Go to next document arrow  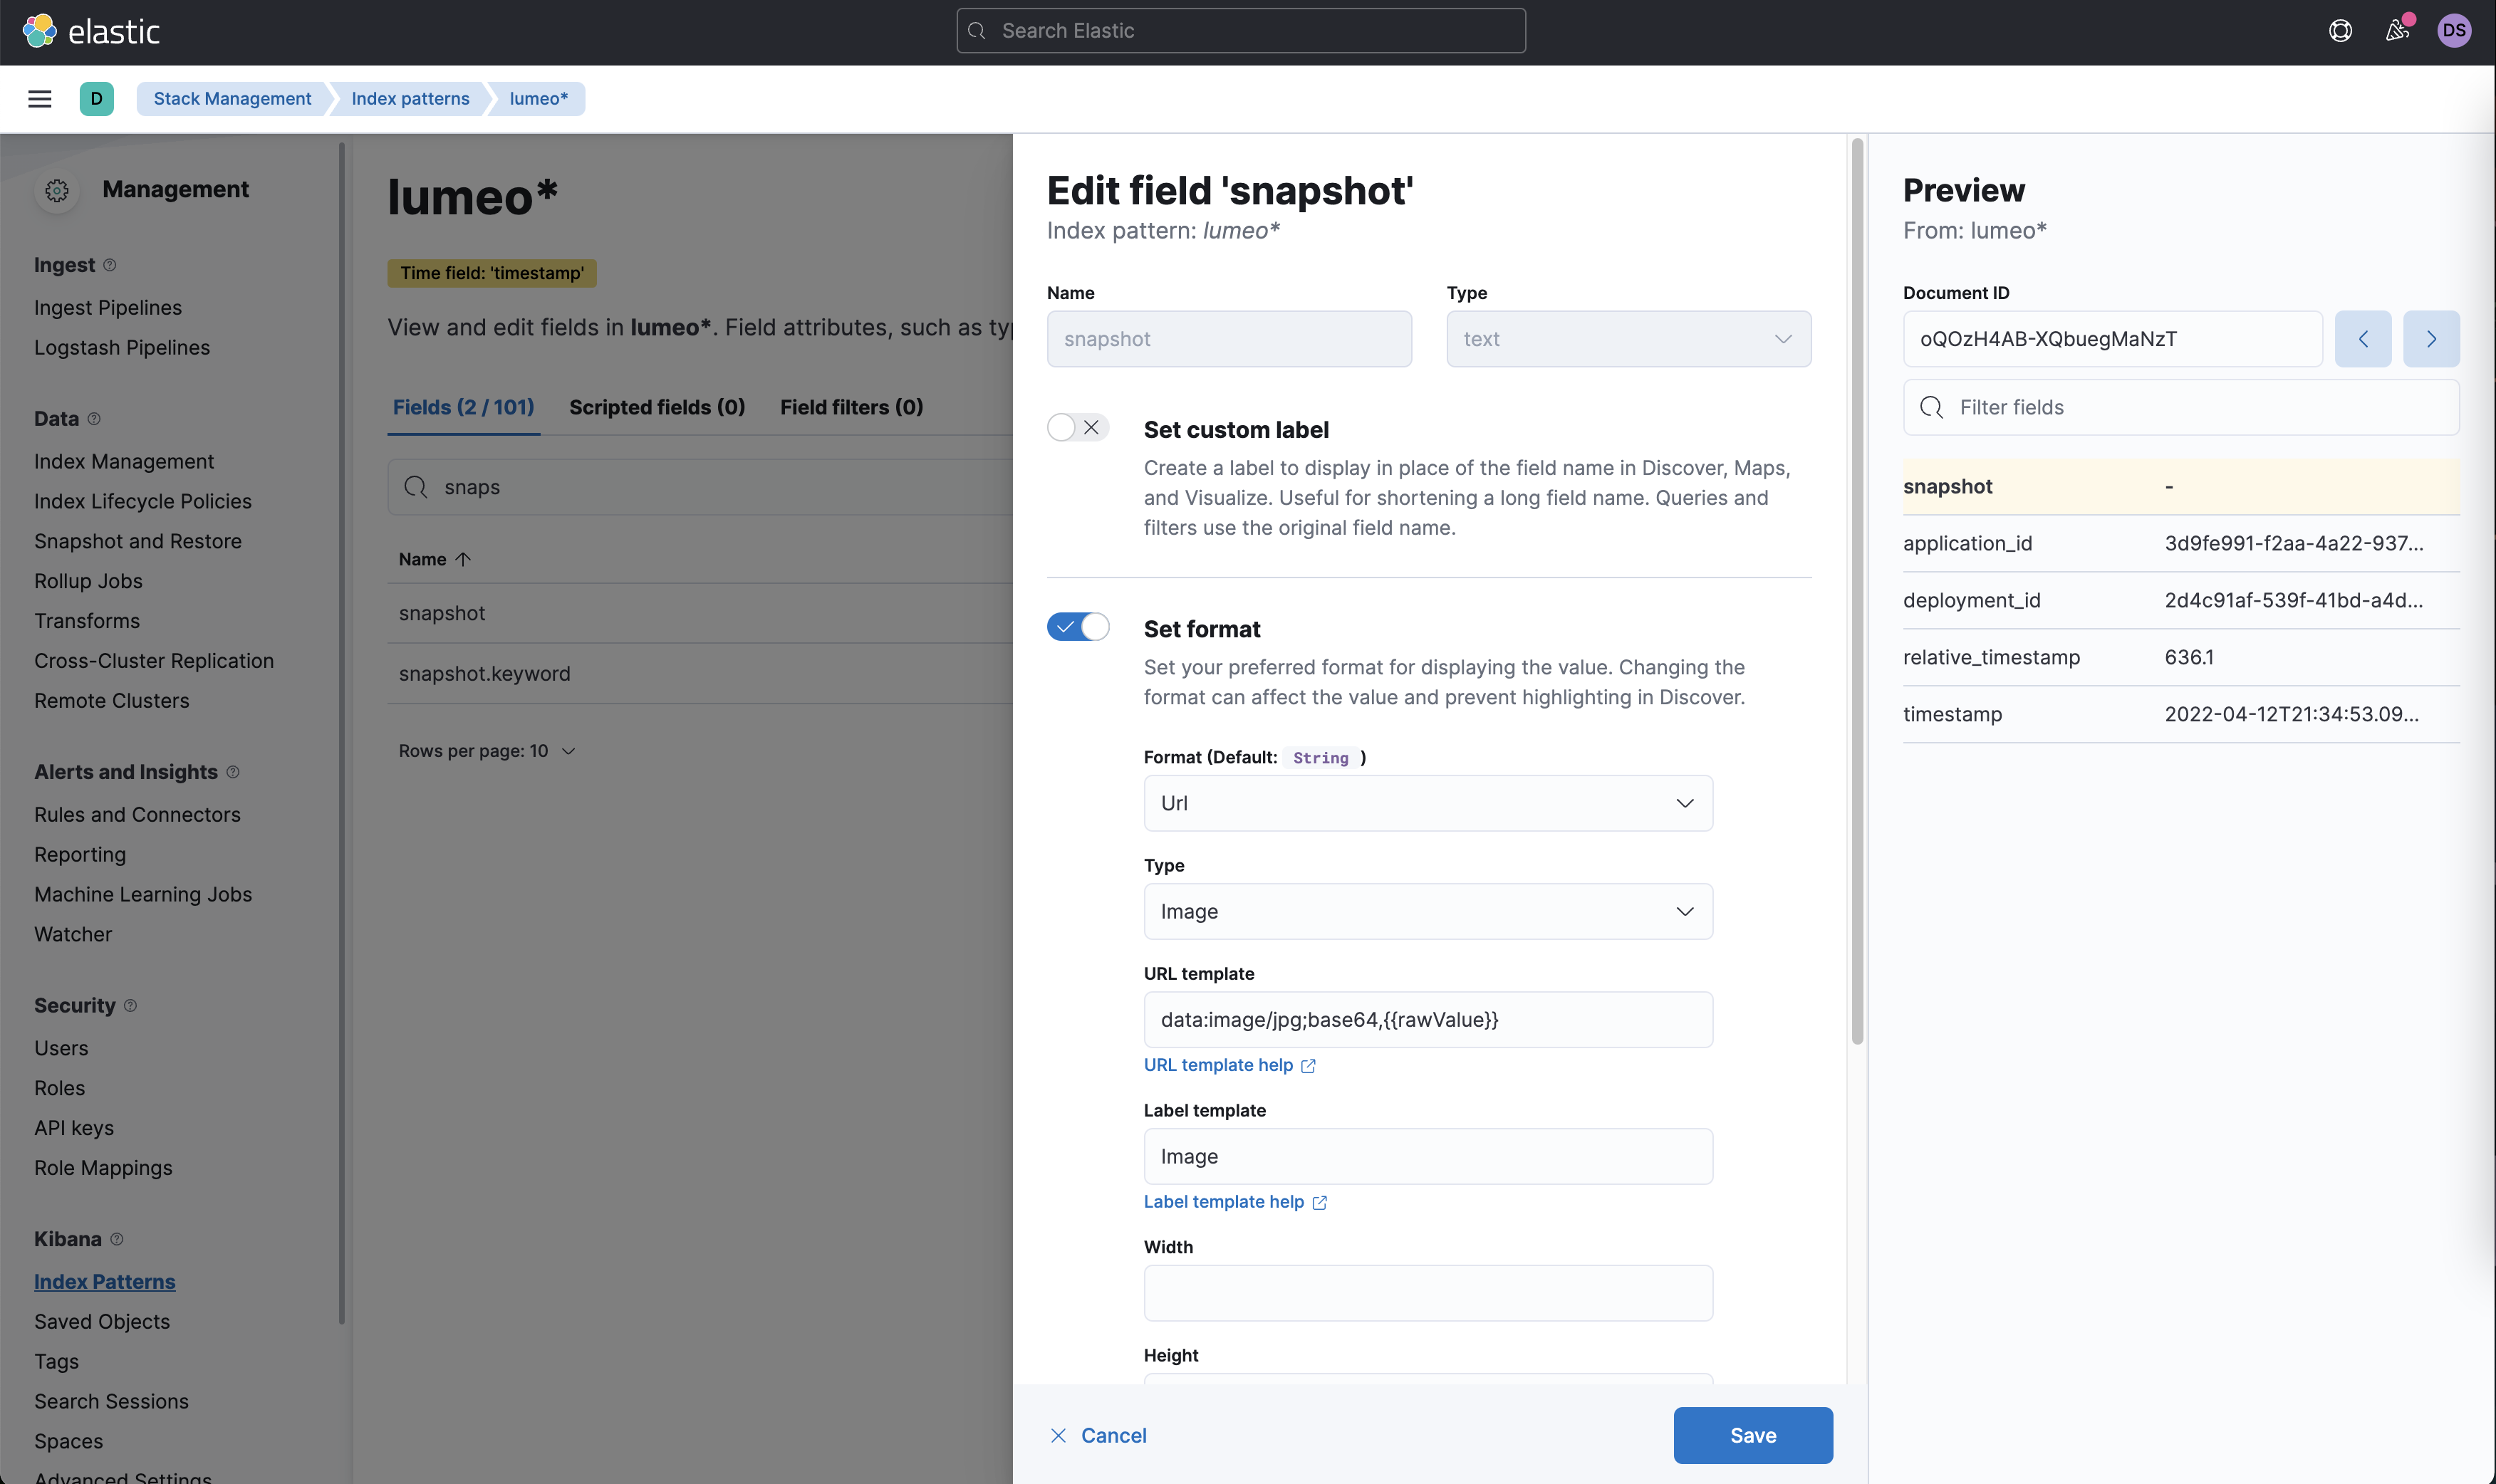[x=2431, y=339]
